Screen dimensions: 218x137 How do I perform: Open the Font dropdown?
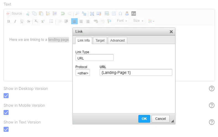pyautogui.click(x=122, y=21)
